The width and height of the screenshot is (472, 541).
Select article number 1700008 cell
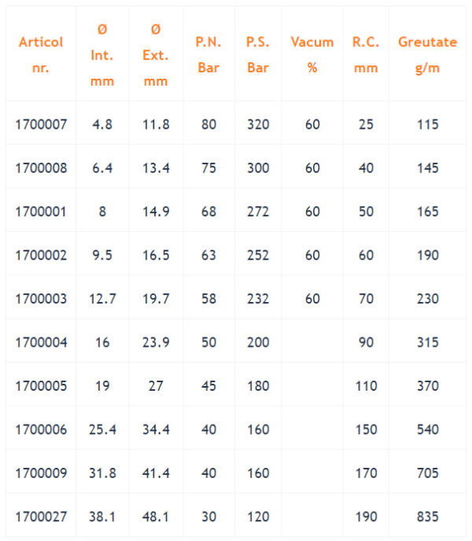[41, 168]
